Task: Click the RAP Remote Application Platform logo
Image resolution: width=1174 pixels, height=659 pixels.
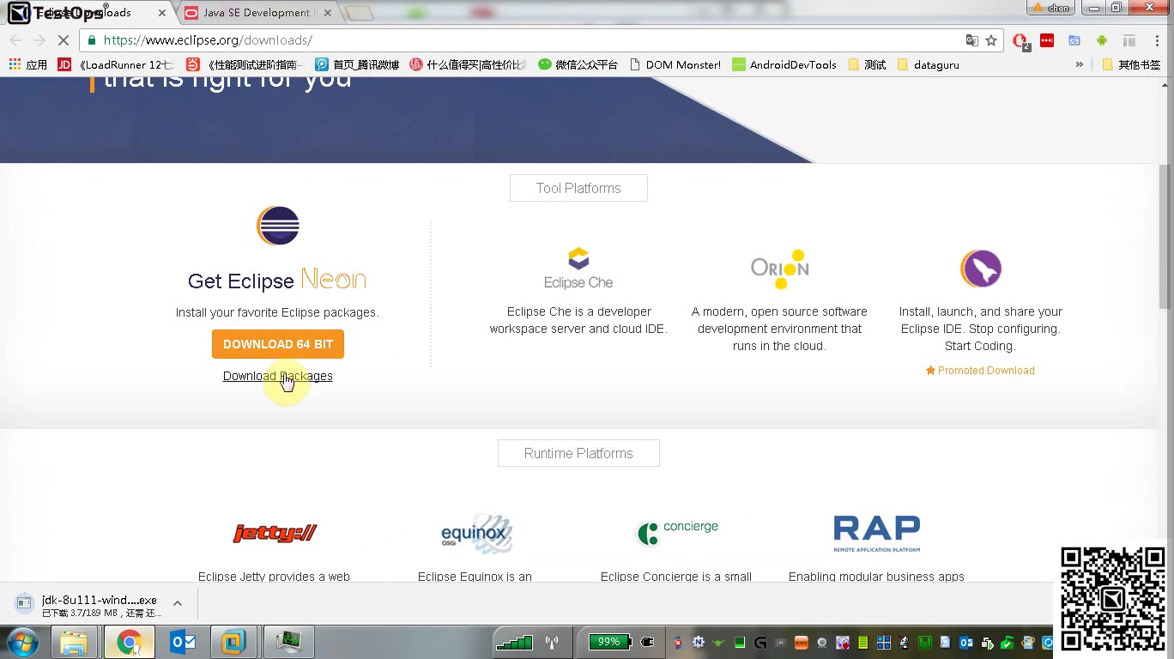Action: [876, 534]
